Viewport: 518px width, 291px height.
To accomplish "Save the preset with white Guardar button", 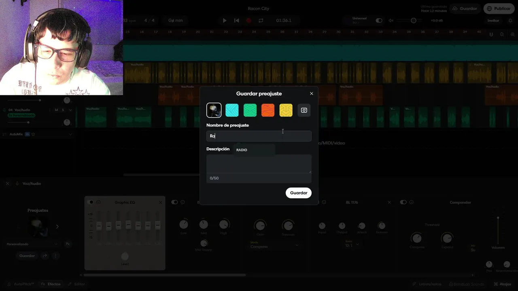I will coord(299,193).
